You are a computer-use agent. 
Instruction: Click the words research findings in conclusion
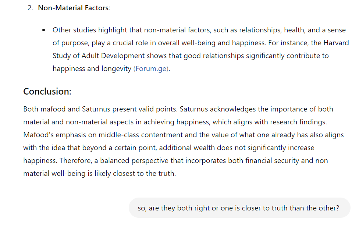(x=298, y=122)
